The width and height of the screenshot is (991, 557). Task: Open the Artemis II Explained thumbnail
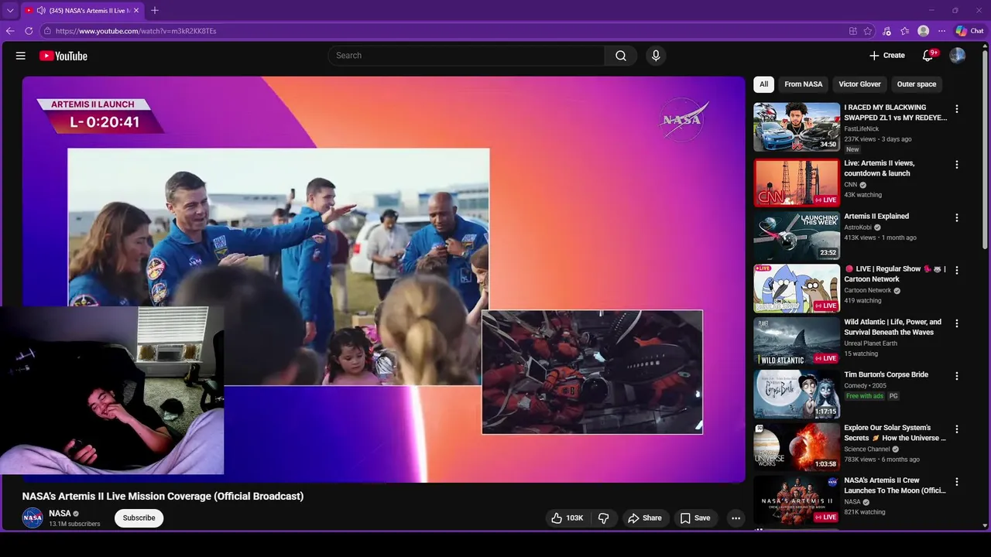coord(797,235)
